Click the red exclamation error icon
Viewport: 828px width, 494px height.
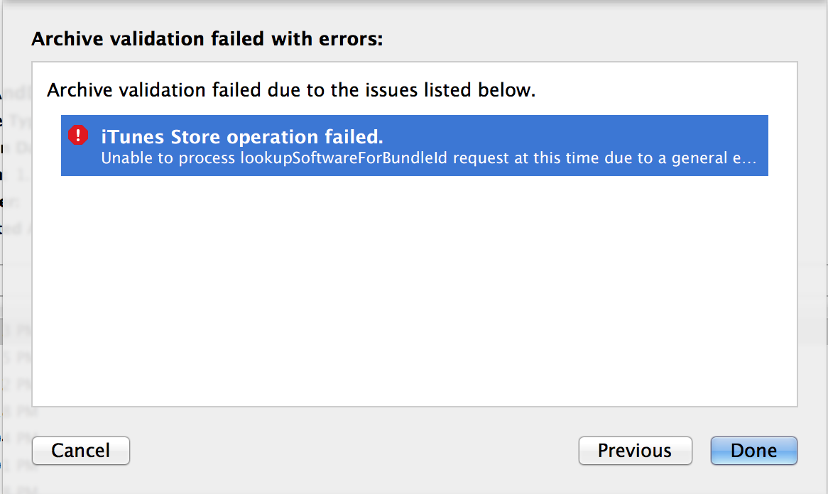[78, 135]
